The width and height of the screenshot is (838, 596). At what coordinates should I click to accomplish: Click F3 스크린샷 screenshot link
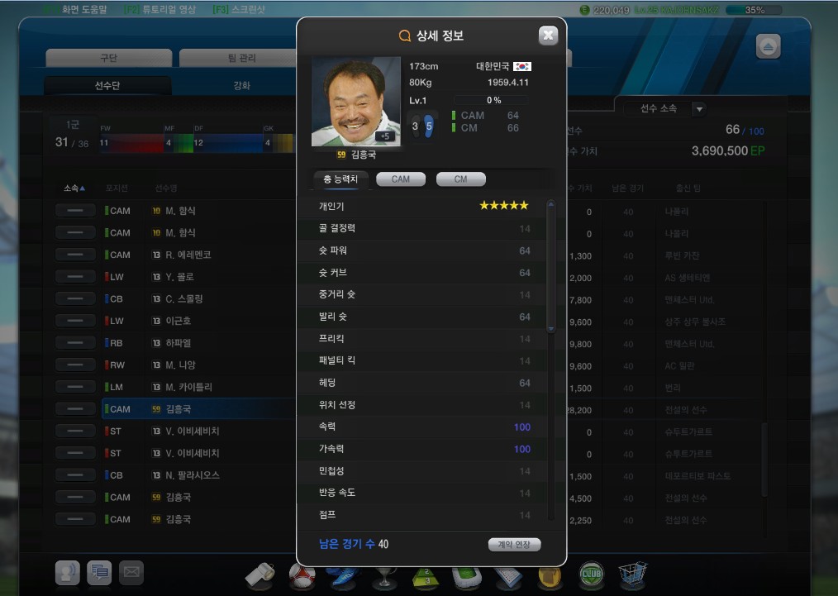pyautogui.click(x=238, y=10)
